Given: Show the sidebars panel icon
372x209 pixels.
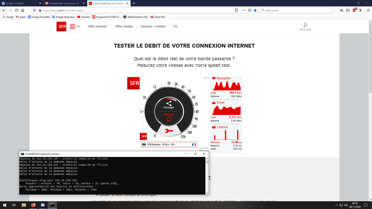Looking at the screenshot, I should [x=348, y=10].
